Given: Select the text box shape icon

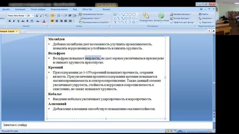Looking at the screenshot, I should (x=115, y=15).
